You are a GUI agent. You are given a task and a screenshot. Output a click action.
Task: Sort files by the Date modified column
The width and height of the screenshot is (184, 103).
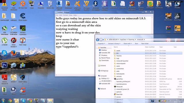(150, 47)
